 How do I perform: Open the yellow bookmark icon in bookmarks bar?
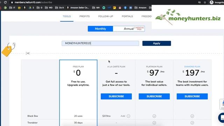114,8
